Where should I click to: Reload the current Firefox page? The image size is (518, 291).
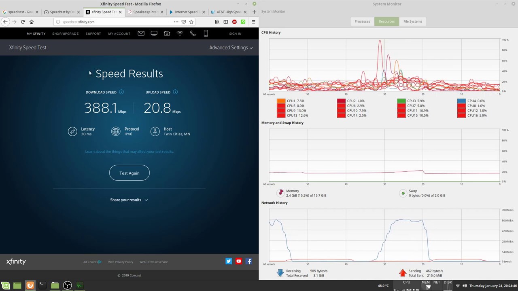(x=23, y=22)
